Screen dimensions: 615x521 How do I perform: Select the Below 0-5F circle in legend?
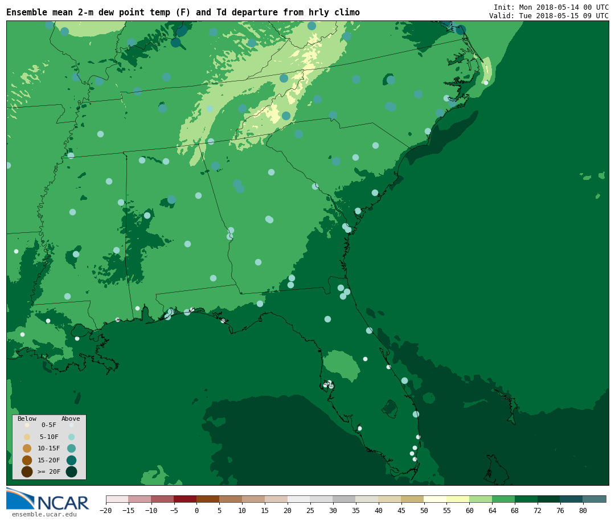[x=27, y=425]
